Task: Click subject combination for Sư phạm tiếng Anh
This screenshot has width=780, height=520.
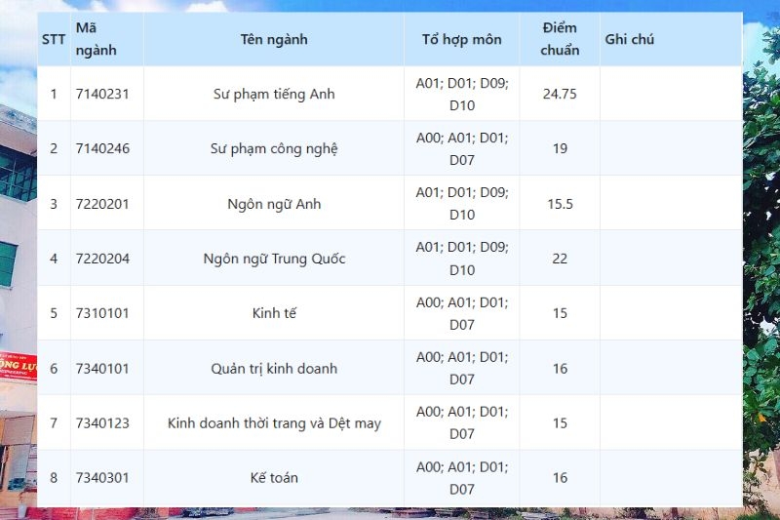Action: (462, 94)
